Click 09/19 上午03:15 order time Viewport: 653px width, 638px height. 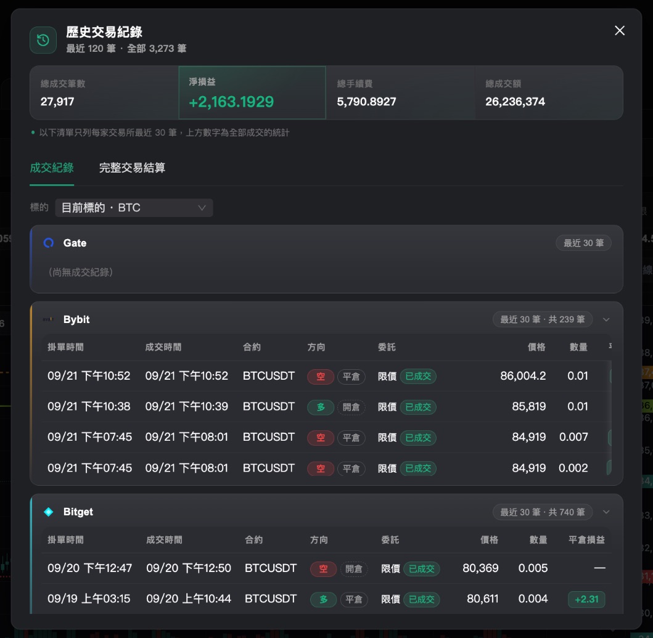[89, 599]
